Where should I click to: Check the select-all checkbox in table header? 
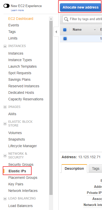[65, 30]
